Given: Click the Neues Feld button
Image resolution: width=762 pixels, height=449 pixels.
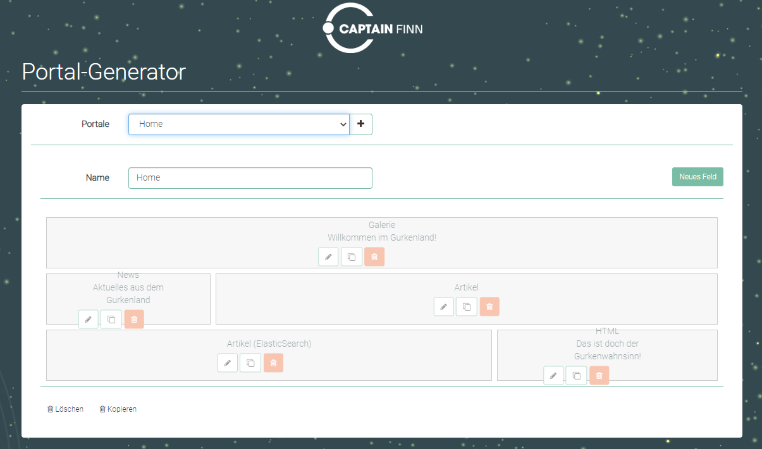Looking at the screenshot, I should click(697, 177).
